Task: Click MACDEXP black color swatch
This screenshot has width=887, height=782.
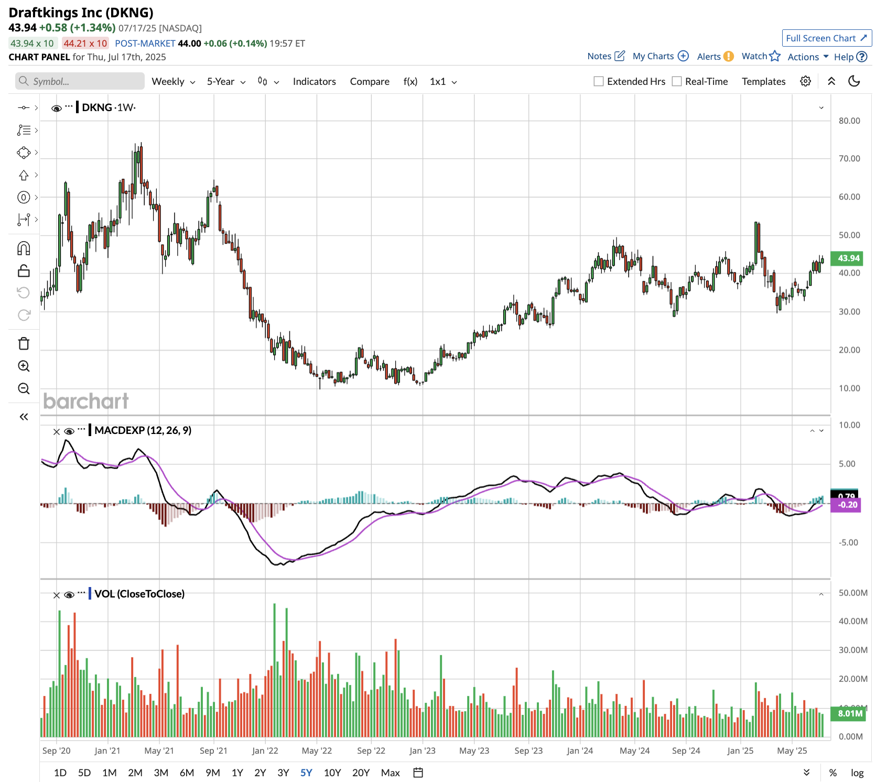Action: [90, 430]
